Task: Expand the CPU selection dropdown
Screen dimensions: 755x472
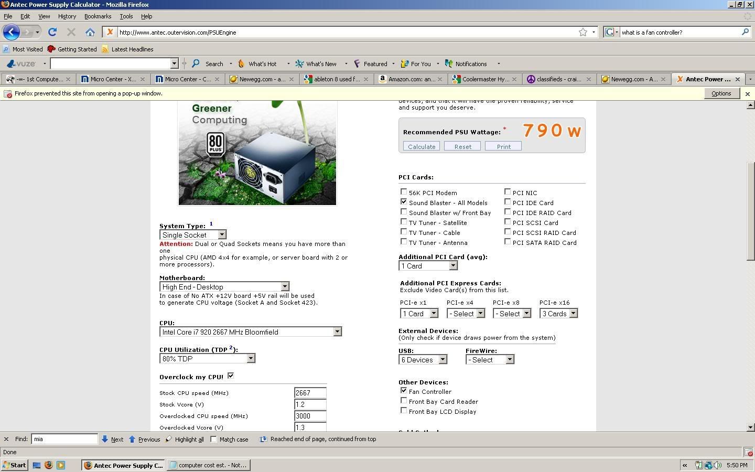Action: [x=251, y=332]
